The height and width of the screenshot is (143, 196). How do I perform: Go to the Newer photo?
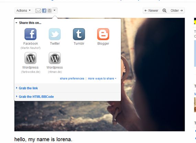click(x=151, y=11)
